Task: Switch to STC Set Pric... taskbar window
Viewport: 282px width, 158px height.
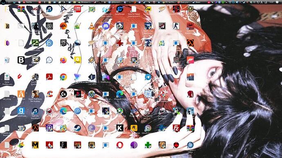Action: point(169,2)
